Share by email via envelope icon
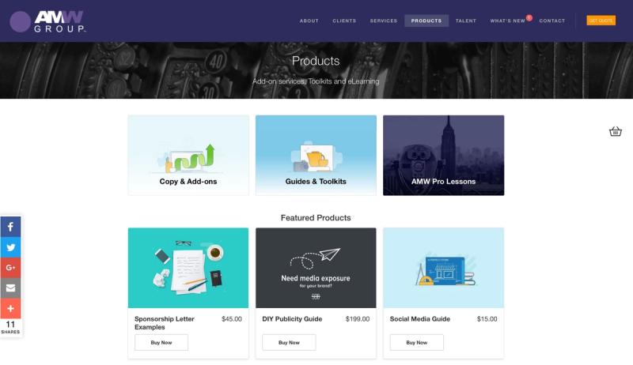The width and height of the screenshot is (633, 365). click(x=10, y=288)
